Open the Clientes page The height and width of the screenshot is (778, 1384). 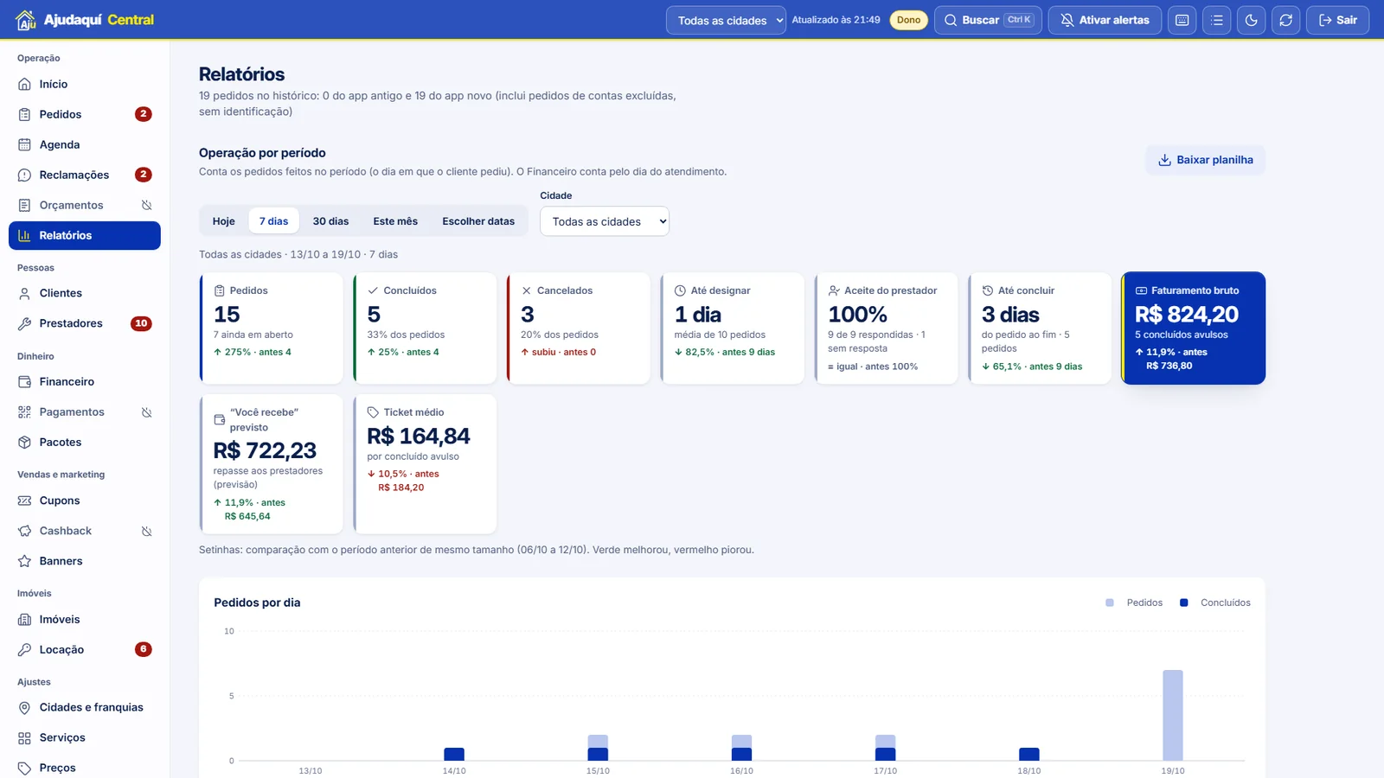(85, 293)
